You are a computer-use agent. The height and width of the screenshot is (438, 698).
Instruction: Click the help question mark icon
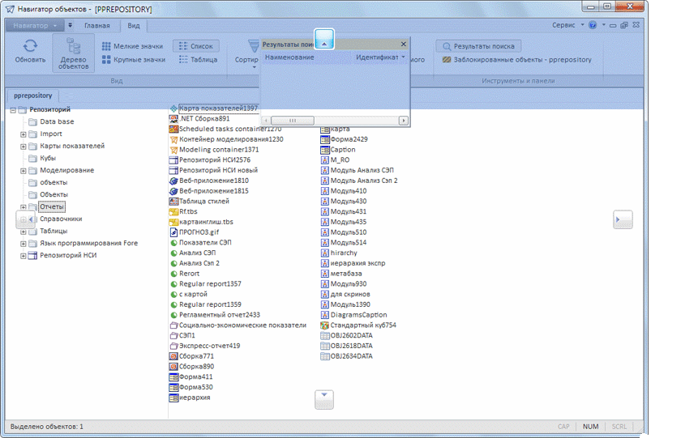pyautogui.click(x=593, y=25)
